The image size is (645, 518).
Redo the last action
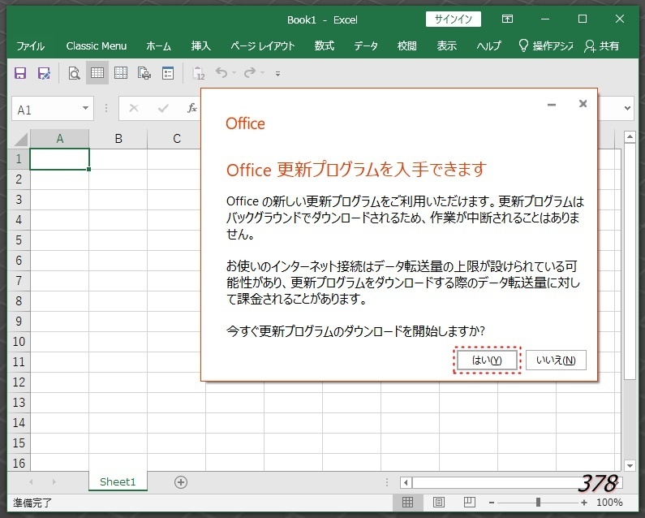250,73
